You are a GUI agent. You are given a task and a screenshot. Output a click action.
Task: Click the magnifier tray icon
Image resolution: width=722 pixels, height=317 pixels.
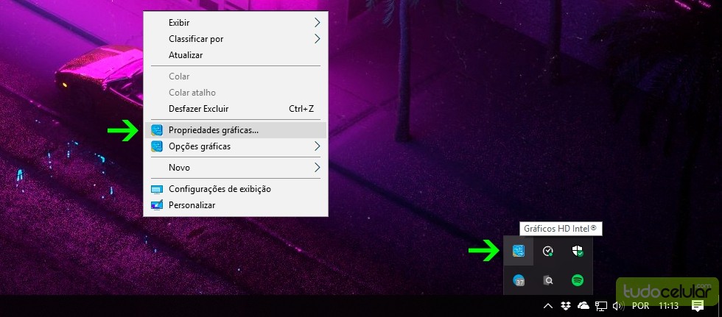(548, 280)
